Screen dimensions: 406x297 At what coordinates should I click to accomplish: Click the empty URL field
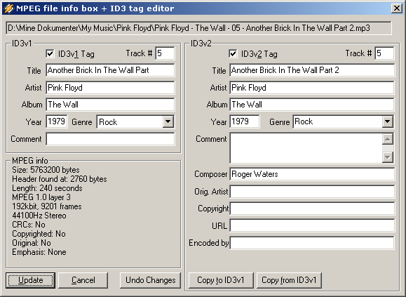[x=312, y=225]
